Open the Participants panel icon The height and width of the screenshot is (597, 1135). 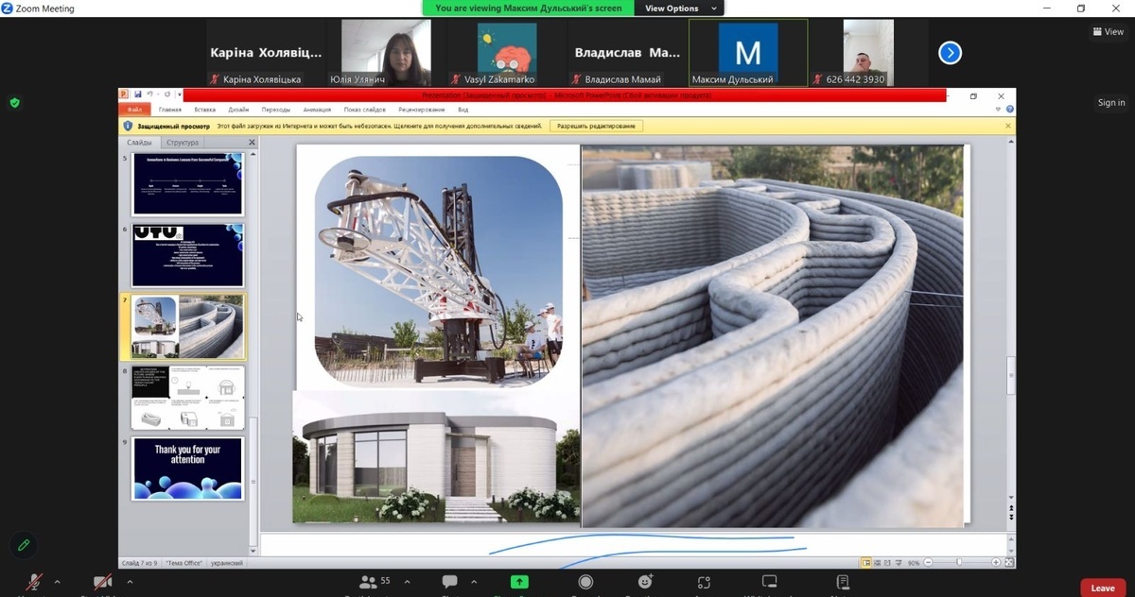368,582
